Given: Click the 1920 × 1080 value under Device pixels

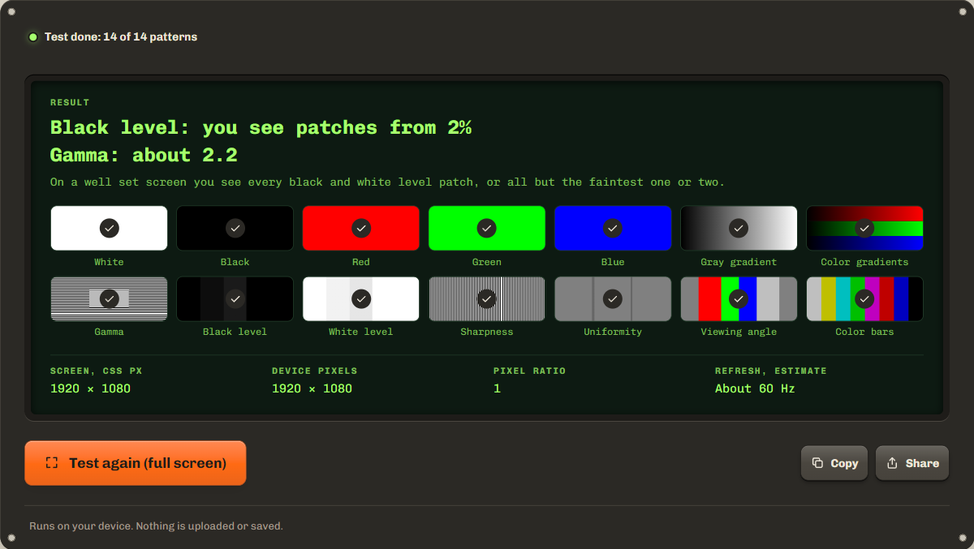Looking at the screenshot, I should coord(312,388).
